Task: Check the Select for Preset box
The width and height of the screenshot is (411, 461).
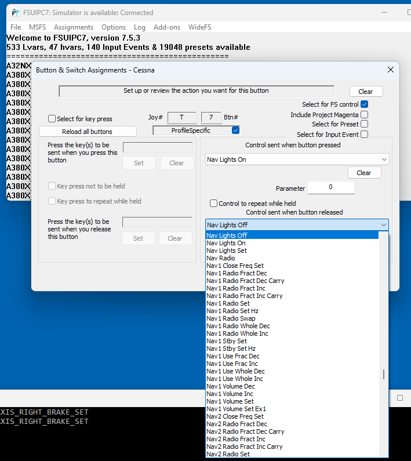Action: click(364, 124)
